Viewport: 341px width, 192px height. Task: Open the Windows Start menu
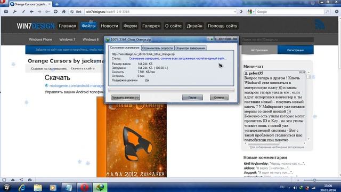(6, 187)
